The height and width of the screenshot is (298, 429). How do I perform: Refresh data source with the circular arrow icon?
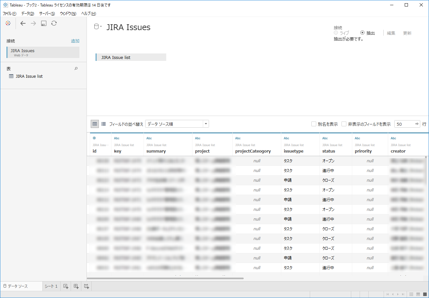54,23
